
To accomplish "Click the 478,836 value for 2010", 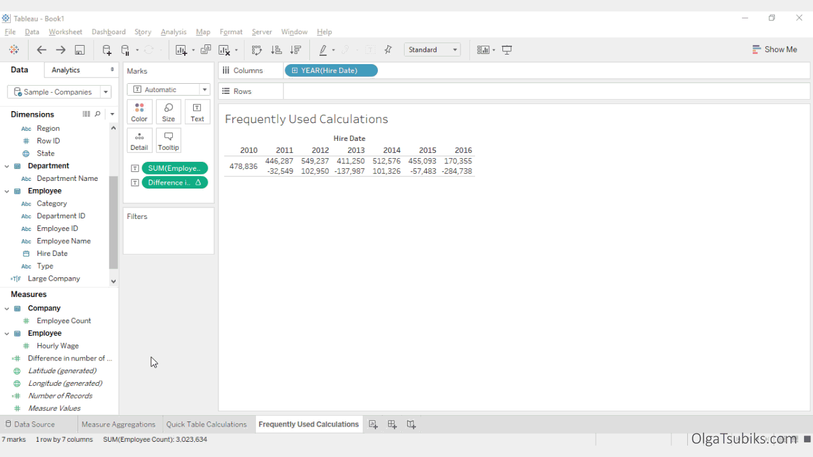I will (x=243, y=166).
